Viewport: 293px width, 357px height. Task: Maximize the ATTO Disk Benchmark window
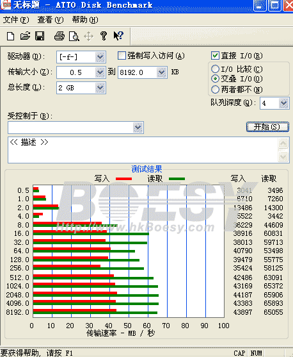(274, 5)
